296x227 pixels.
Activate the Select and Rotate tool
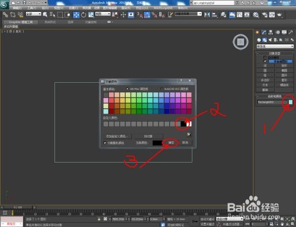(x=83, y=15)
